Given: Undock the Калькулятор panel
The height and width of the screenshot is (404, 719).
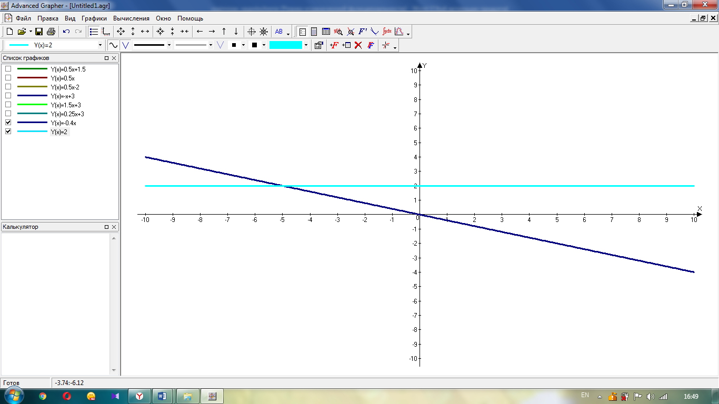Looking at the screenshot, I should pos(106,227).
